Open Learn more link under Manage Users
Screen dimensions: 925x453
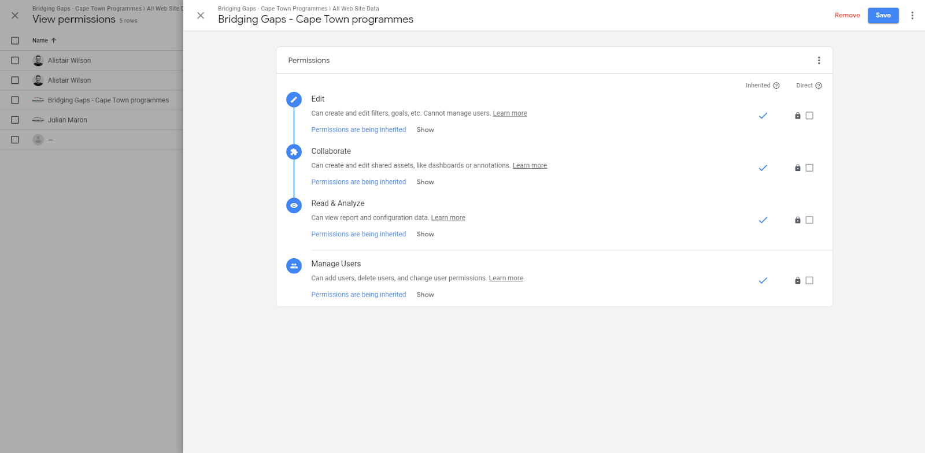point(506,278)
